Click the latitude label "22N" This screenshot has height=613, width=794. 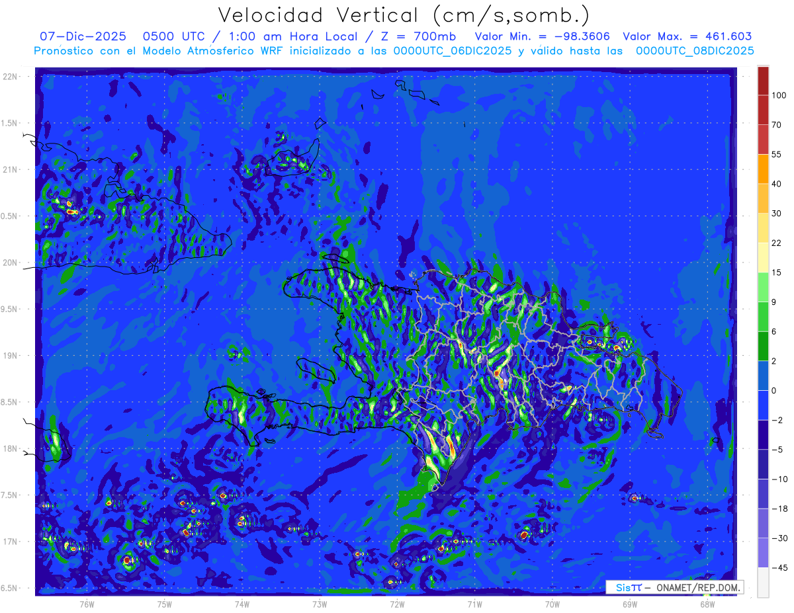pos(11,77)
